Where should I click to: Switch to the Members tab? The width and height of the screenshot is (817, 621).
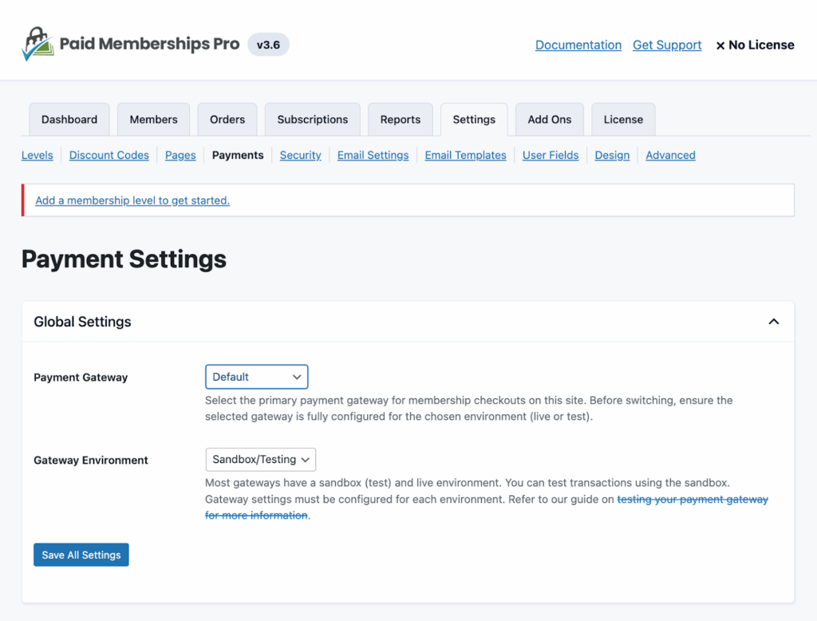(x=153, y=119)
